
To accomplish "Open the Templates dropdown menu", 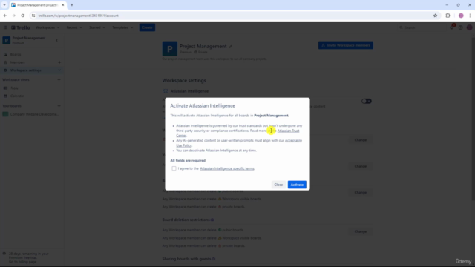I will (x=122, y=27).
